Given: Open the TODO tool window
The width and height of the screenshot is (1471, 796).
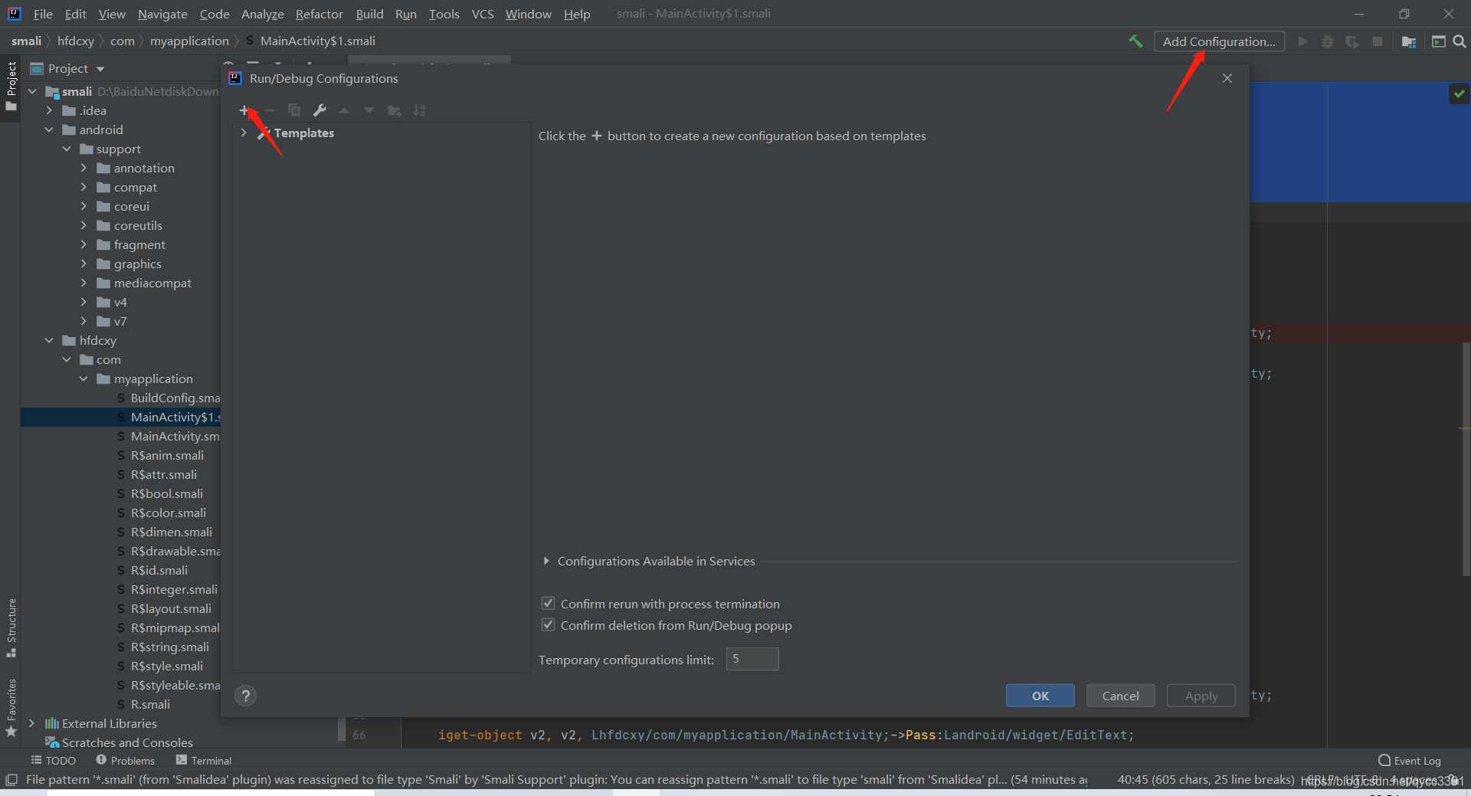Looking at the screenshot, I should tap(53, 760).
